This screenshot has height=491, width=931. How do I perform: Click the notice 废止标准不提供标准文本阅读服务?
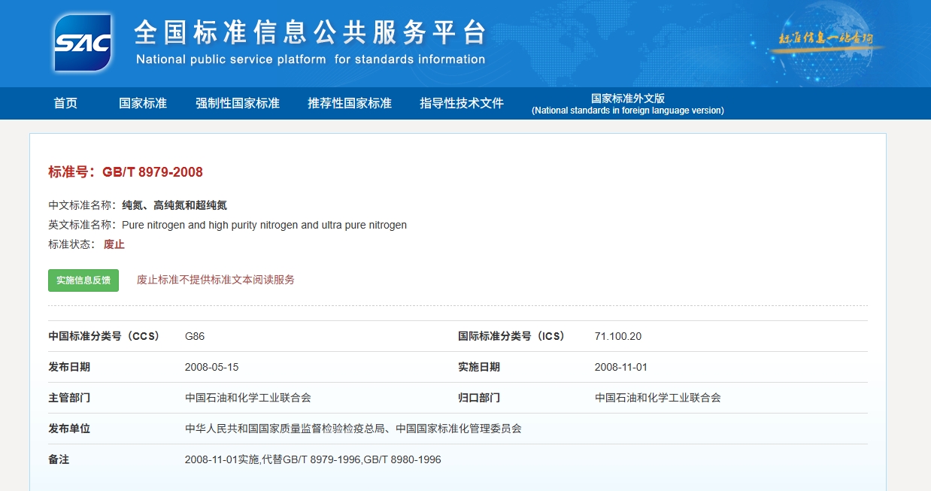coord(216,280)
